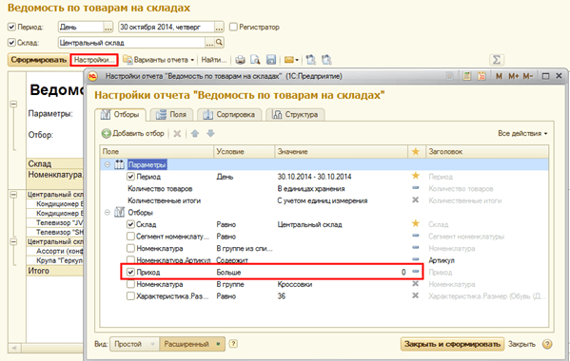Click help question mark near Закрыть

pos(547,344)
